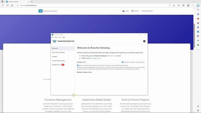
Task: Open Edge settings and more ellipsis
Action: tap(193, 5)
